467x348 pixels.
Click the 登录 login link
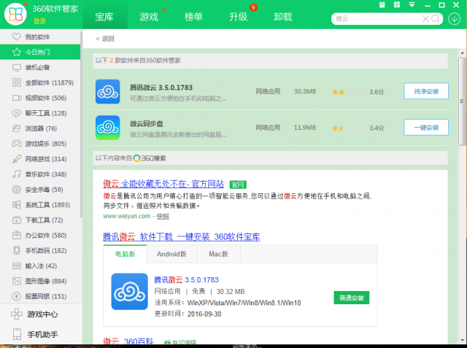coord(39,21)
